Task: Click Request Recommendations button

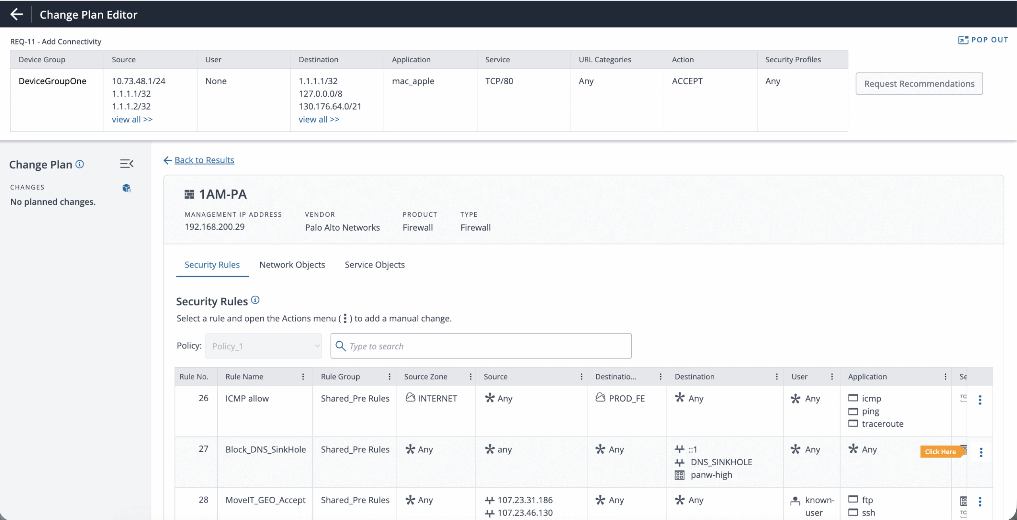Action: click(919, 84)
